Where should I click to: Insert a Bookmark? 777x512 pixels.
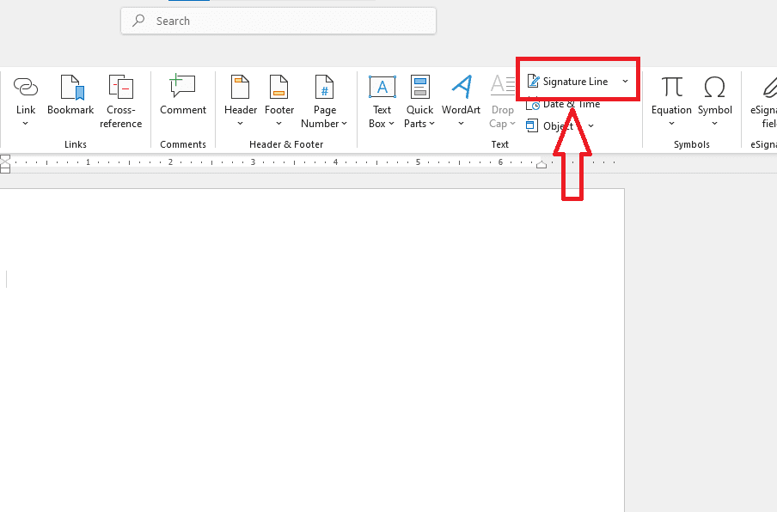point(70,95)
